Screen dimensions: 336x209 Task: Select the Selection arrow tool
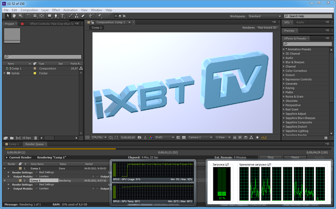click(8, 16)
